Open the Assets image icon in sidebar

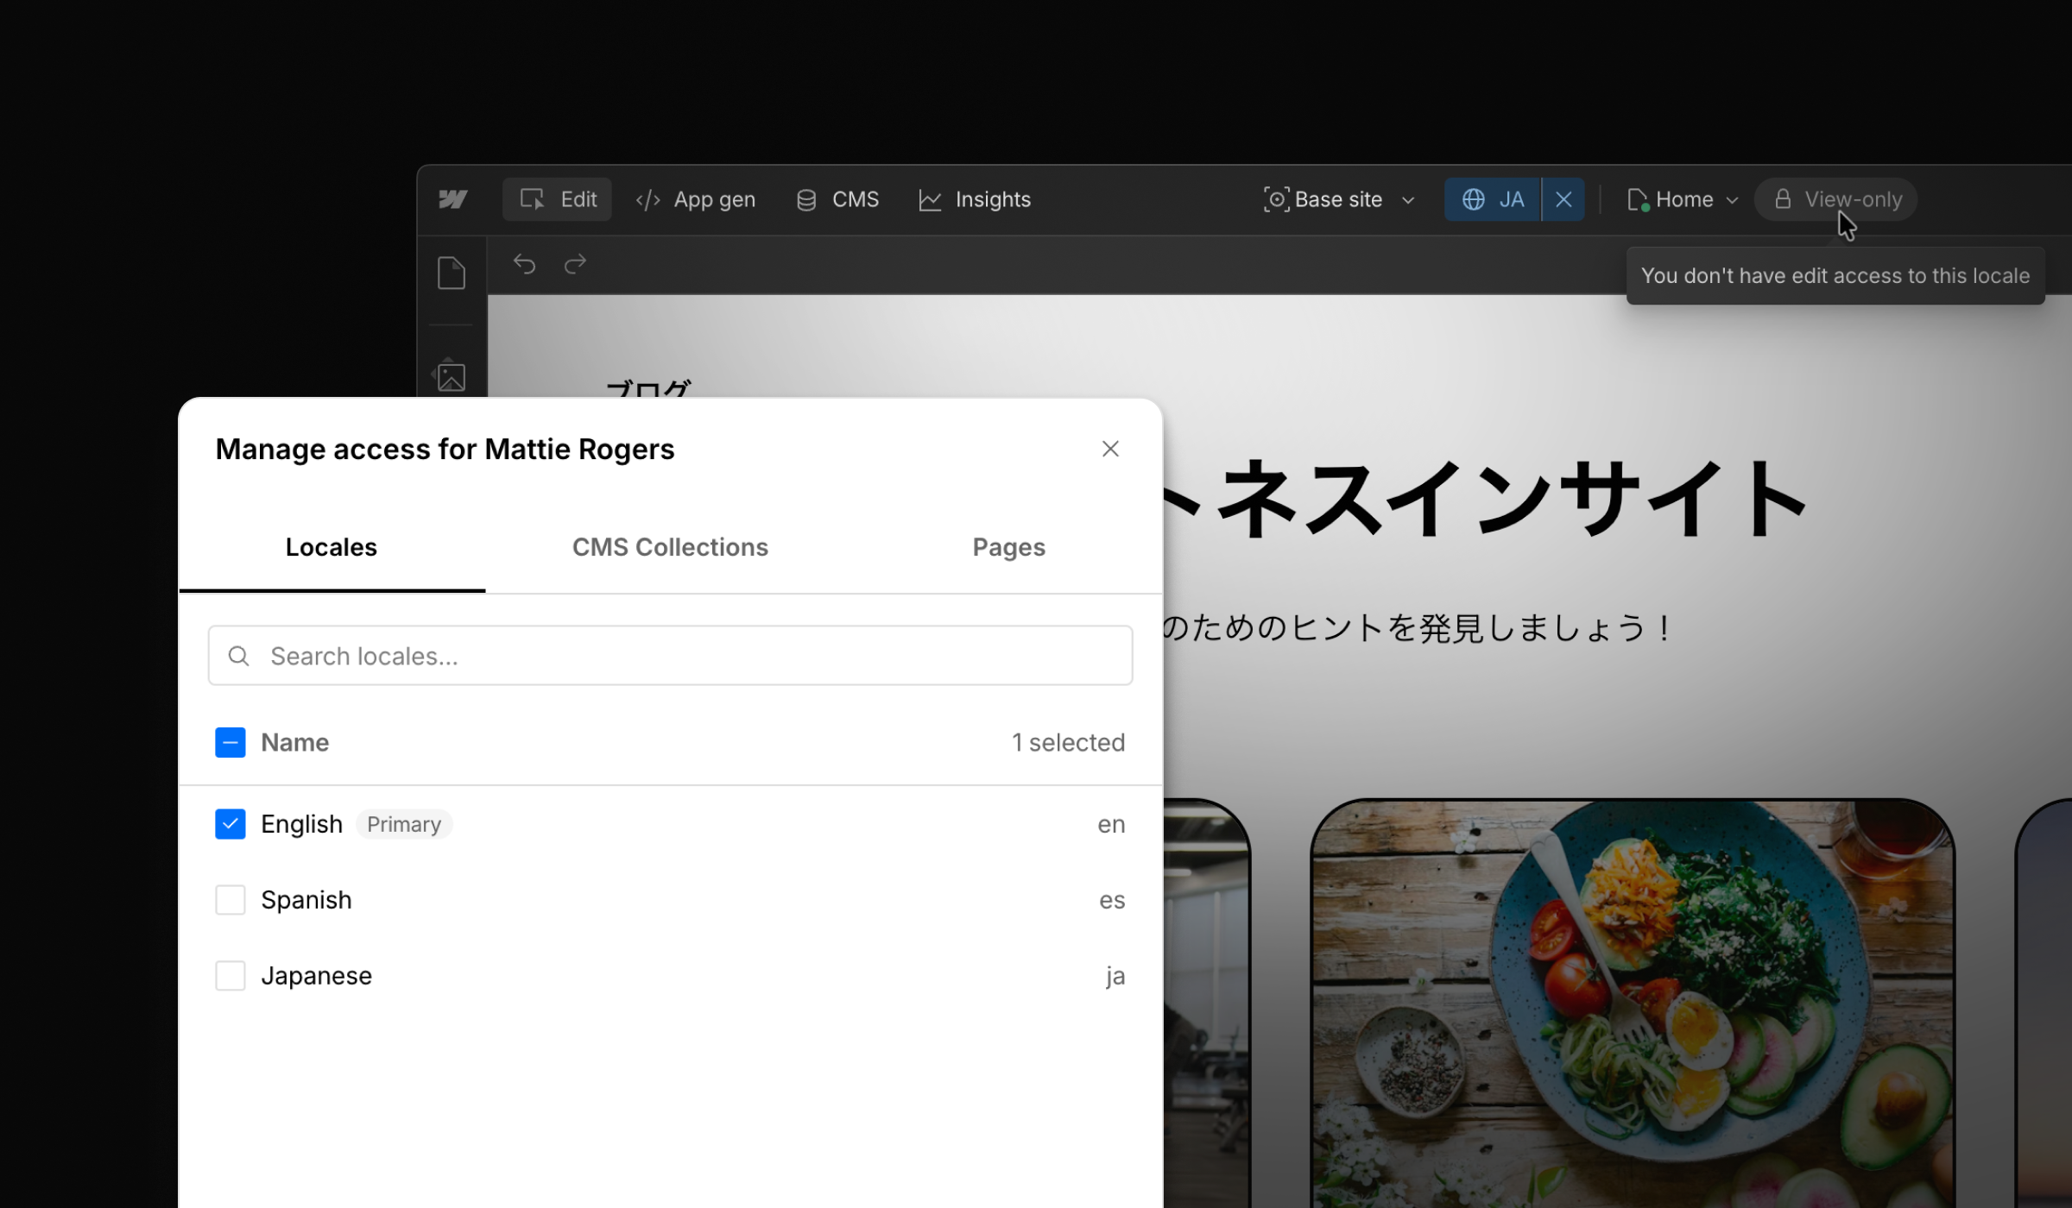pyautogui.click(x=451, y=376)
